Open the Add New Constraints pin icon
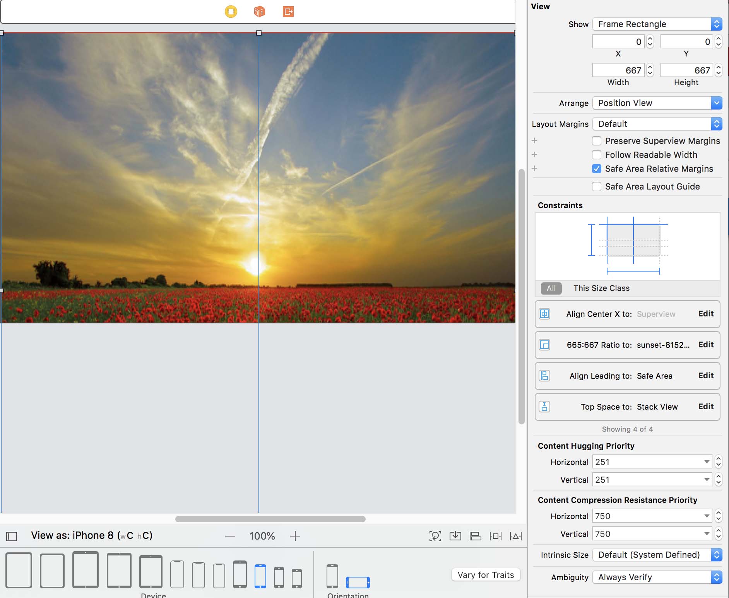The image size is (729, 598). tap(495, 536)
